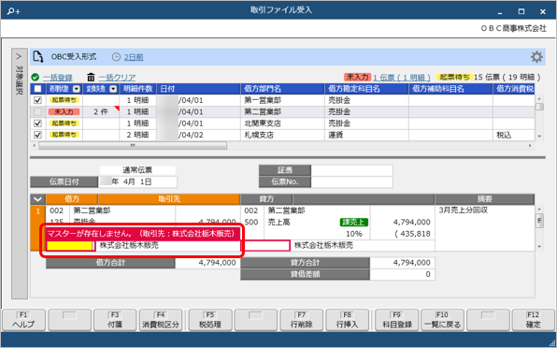Click the F1 ヘルプ button
557x348 pixels.
pos(23,320)
